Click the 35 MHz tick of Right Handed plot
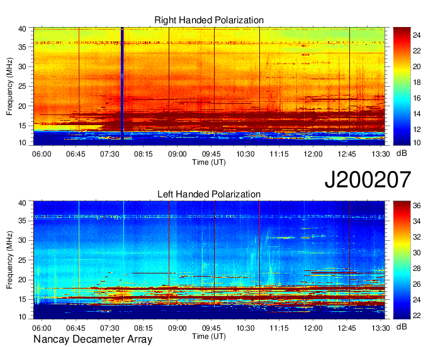 [x=22, y=47]
